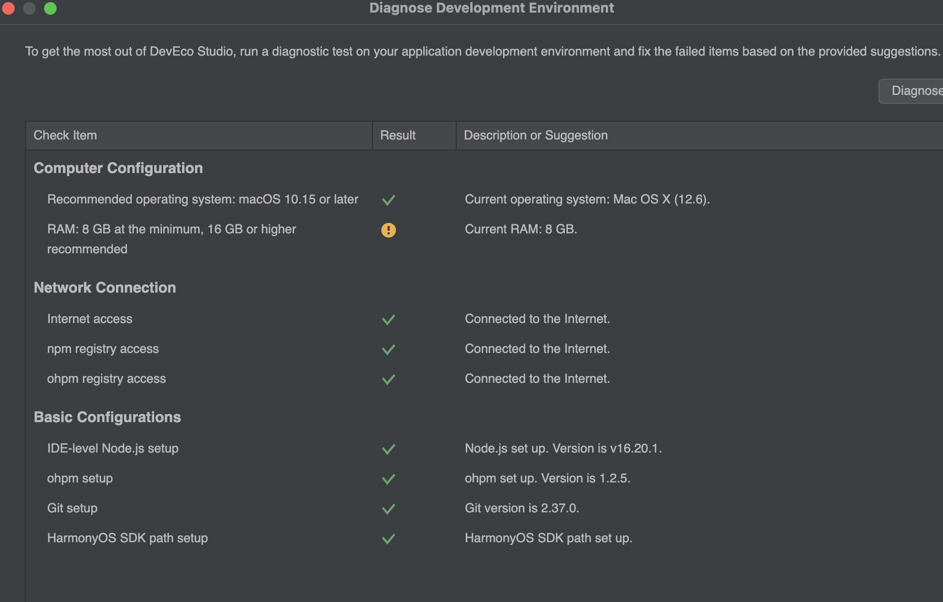This screenshot has height=602, width=943.
Task: Click the green window zoom button
Action: (x=50, y=8)
